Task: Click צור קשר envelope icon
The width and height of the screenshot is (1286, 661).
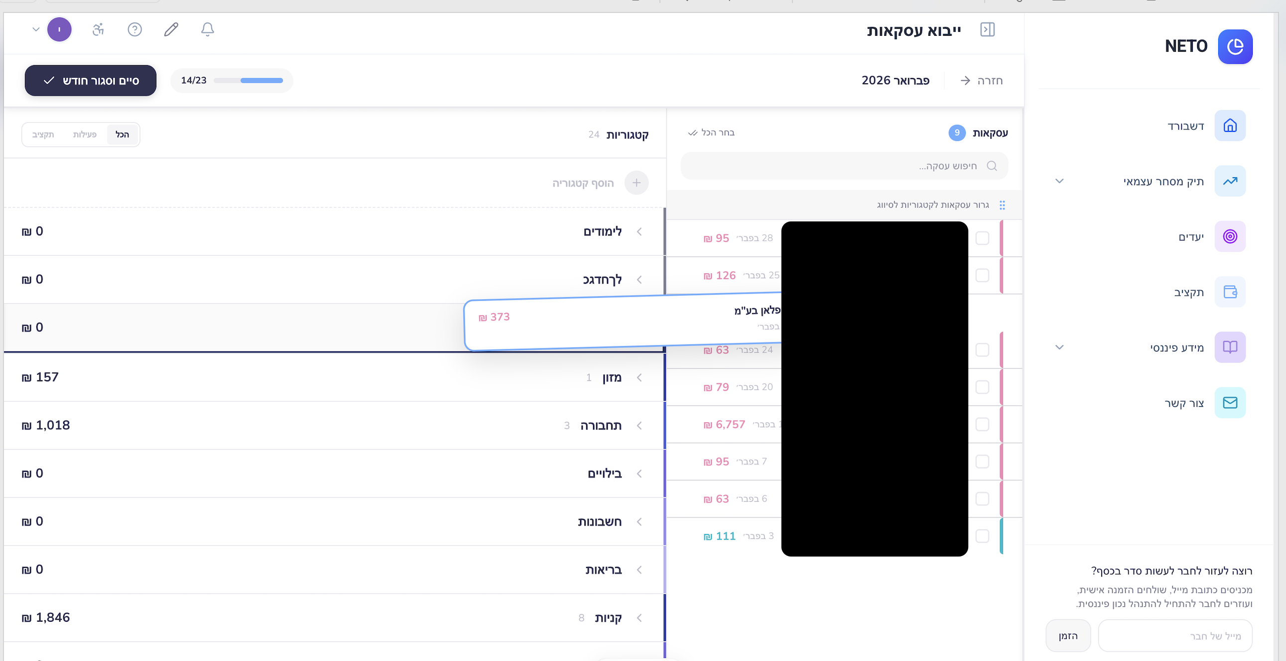Action: coord(1230,403)
